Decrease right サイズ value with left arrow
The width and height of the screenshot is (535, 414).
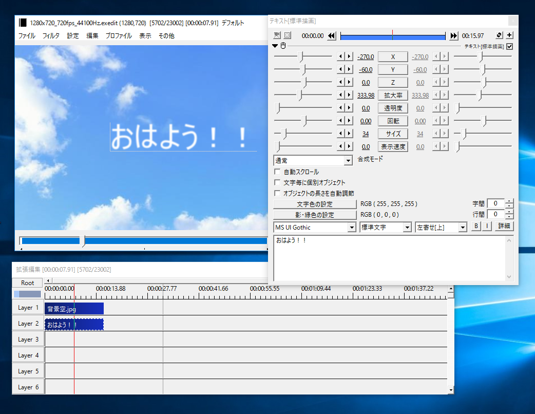point(436,134)
